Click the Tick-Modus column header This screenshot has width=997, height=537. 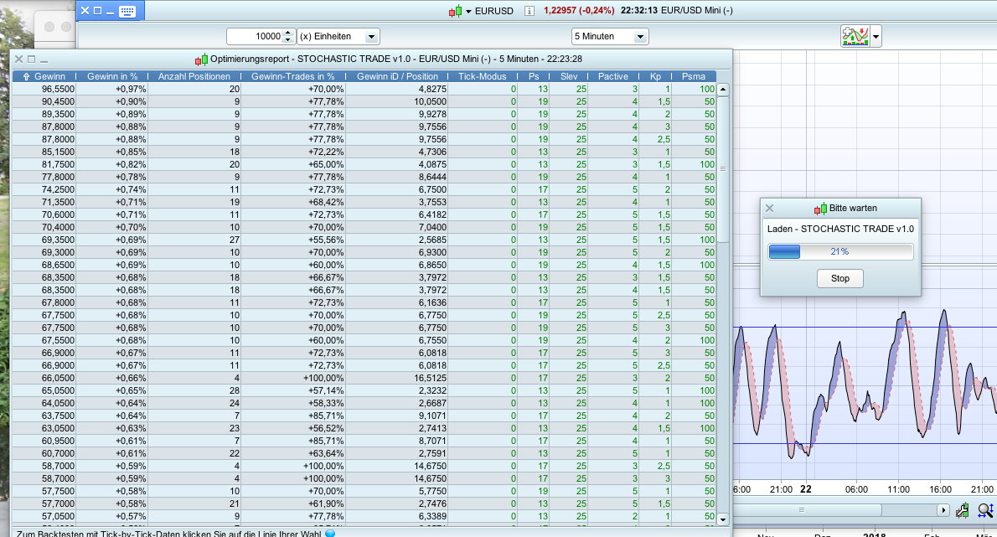(x=482, y=76)
